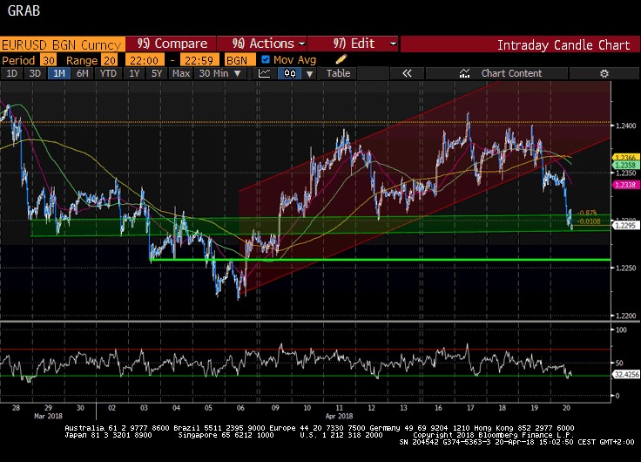641x462 pixels.
Task: Select the 1D range button
Action: click(11, 74)
